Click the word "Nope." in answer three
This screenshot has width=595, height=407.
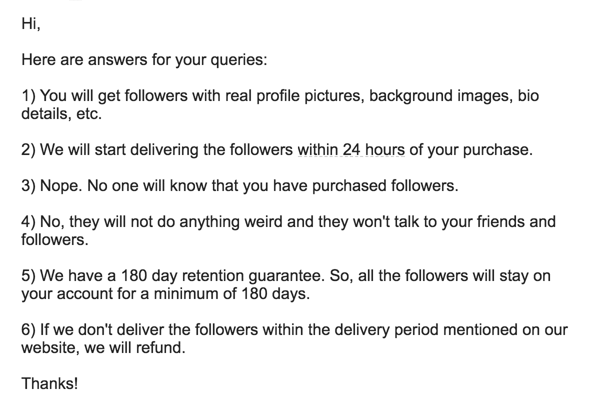point(61,186)
